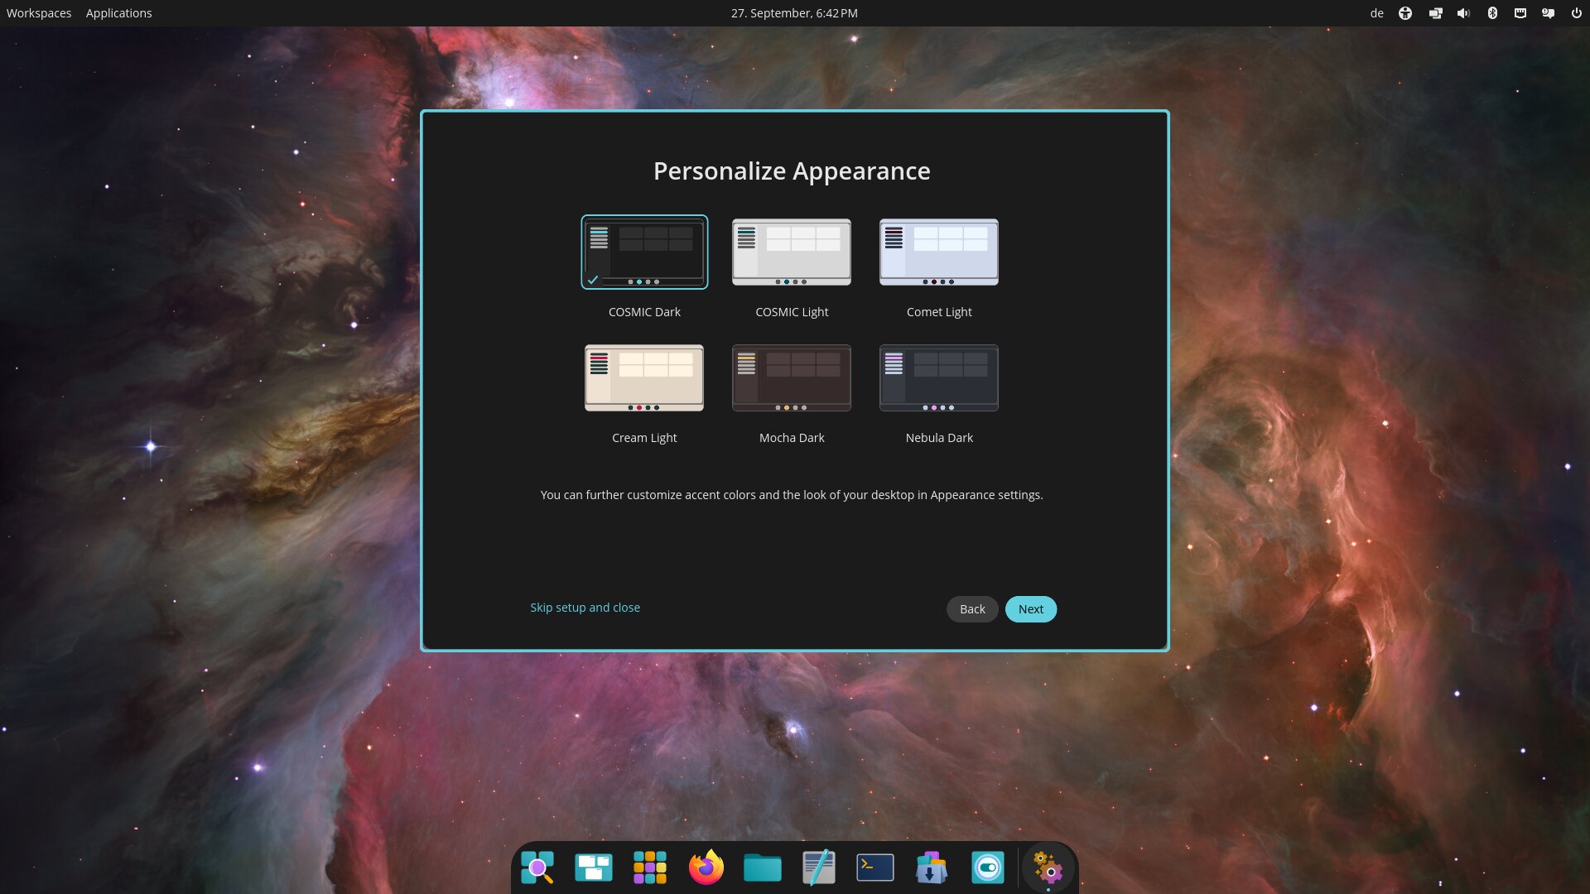Open the date and time calendar applet

point(794,13)
